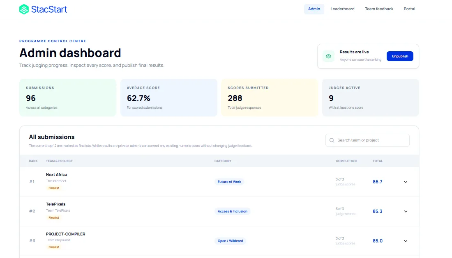Select the Open / Wildcard category tag
Viewport: 452px width, 258px height.
click(230, 241)
